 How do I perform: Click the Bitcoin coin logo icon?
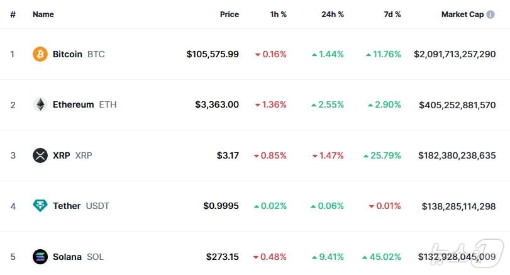click(x=40, y=54)
